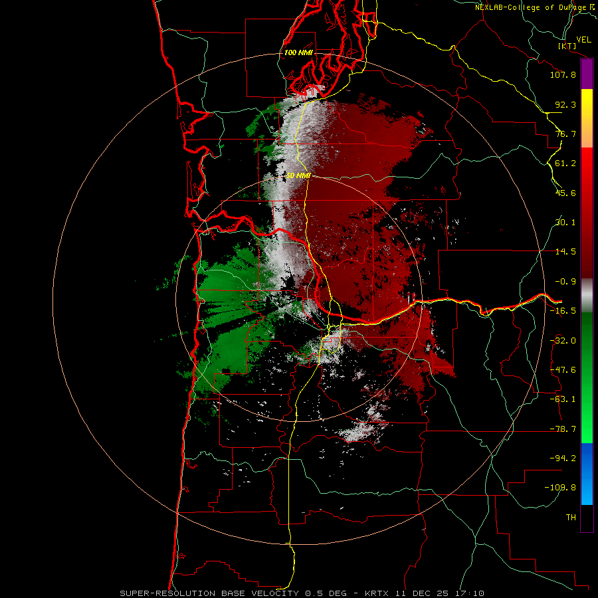Select the -63.1 legend value
Screen dimensions: 598x598
point(563,399)
